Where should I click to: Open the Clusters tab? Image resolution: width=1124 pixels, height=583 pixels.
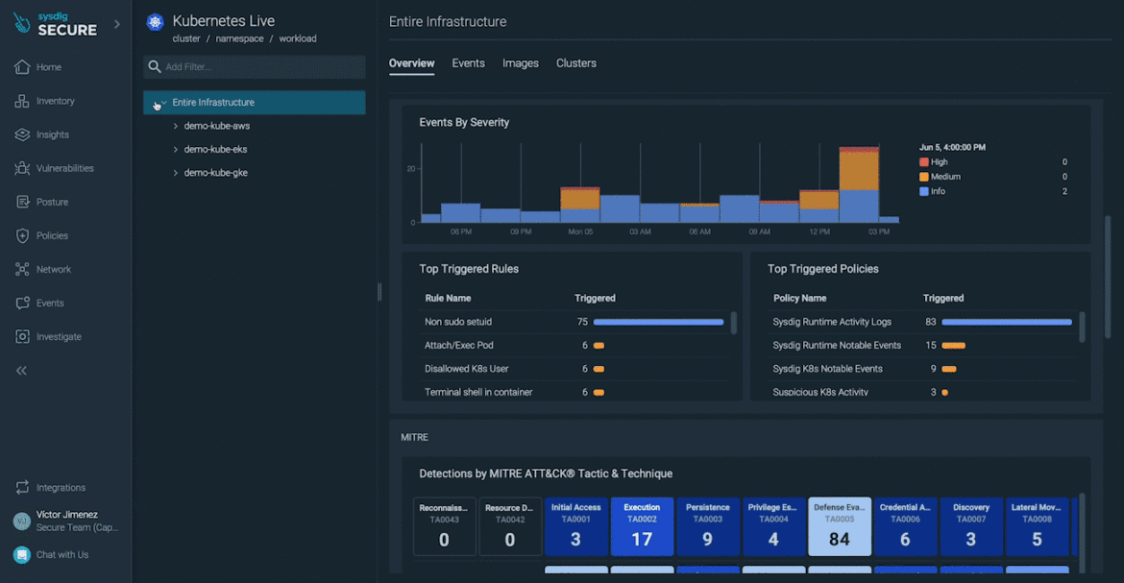click(575, 62)
